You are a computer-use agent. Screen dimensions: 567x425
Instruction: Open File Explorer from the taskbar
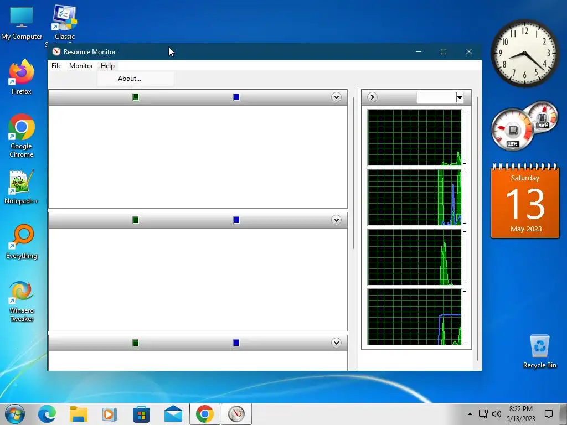79,414
